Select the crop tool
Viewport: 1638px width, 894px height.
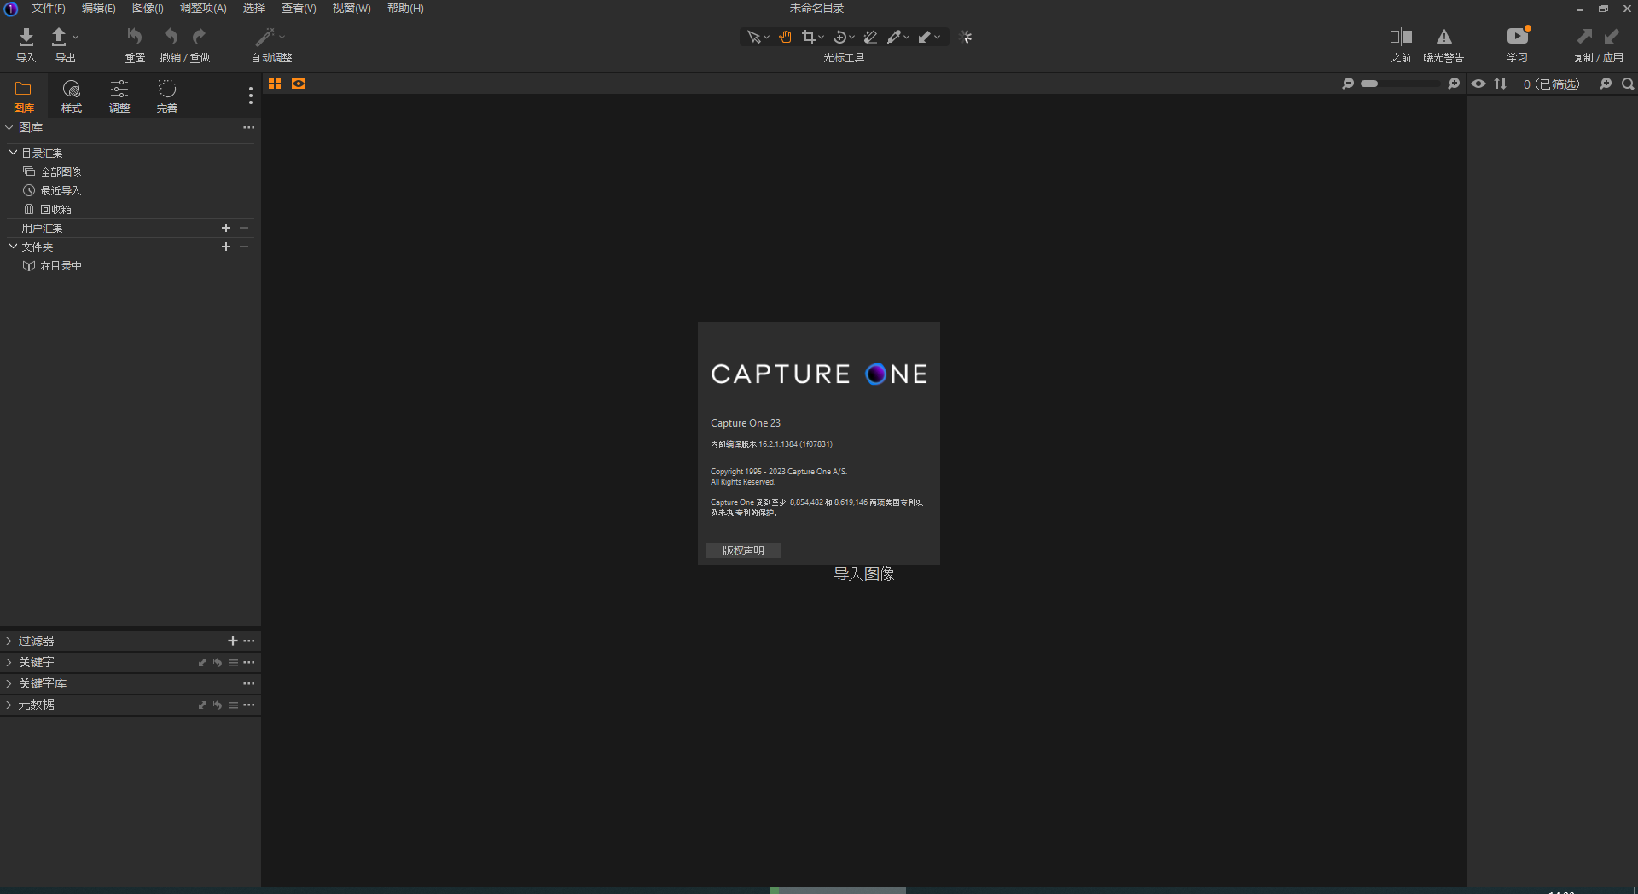pos(809,37)
